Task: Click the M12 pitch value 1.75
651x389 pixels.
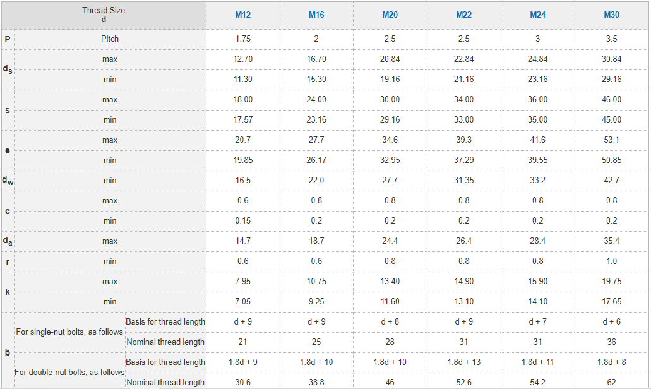Action: pyautogui.click(x=243, y=39)
